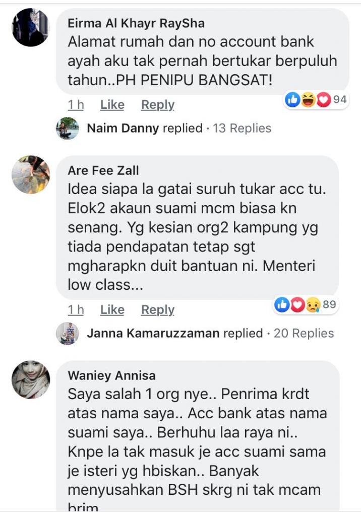Expand the 13 Replies thread
361x516 pixels.
point(242,128)
